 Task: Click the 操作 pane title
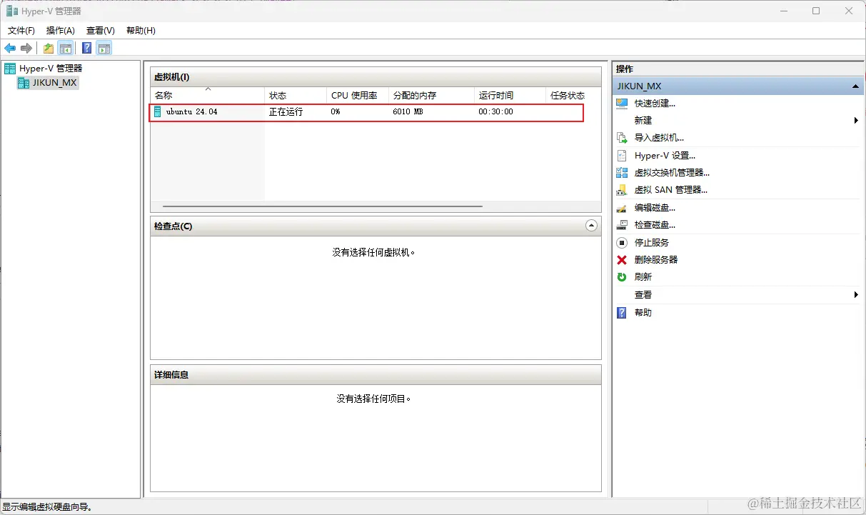point(625,69)
